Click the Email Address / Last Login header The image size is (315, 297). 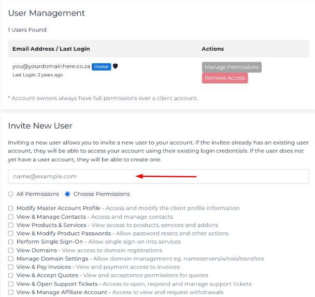click(x=51, y=49)
